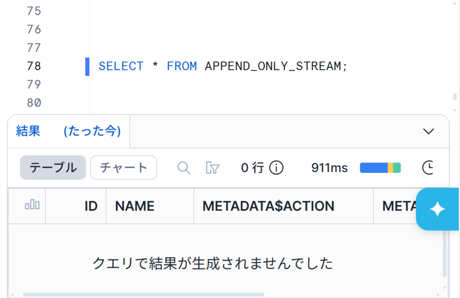Click the 911ms query duration
The image size is (460, 298).
[x=329, y=168]
